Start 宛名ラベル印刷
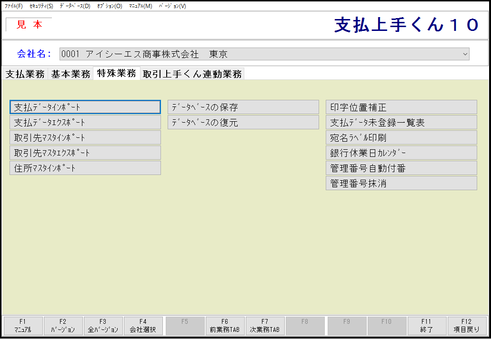The width and height of the screenshot is (491, 339). tap(401, 137)
